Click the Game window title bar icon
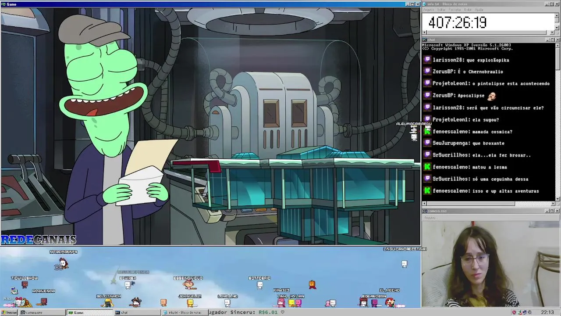 (3, 4)
